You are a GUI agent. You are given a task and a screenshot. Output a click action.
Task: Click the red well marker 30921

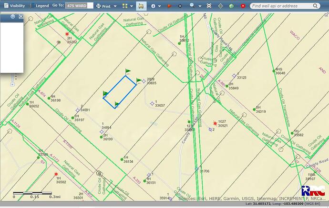(x=215, y=124)
